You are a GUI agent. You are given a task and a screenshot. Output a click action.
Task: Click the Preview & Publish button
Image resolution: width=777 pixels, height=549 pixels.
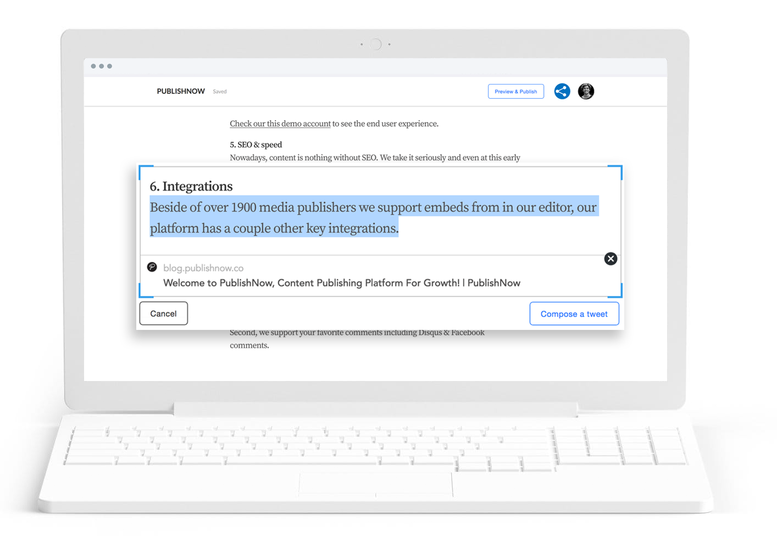click(516, 91)
